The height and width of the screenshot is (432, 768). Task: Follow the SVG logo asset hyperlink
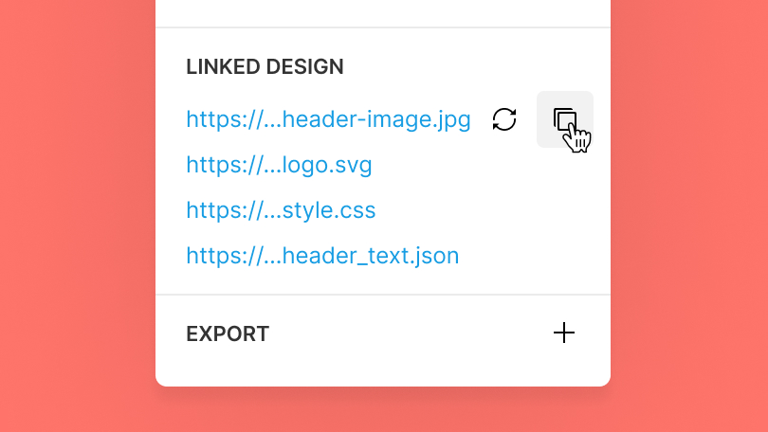[x=279, y=165]
